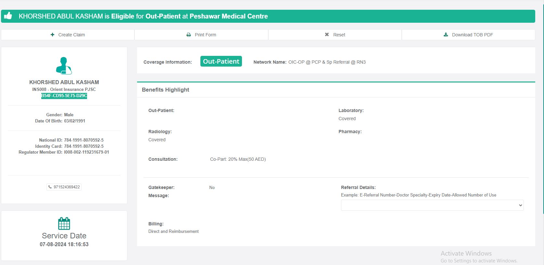Click the Benefits Highlight section header
Image resolution: width=544 pixels, height=265 pixels.
[x=166, y=90]
